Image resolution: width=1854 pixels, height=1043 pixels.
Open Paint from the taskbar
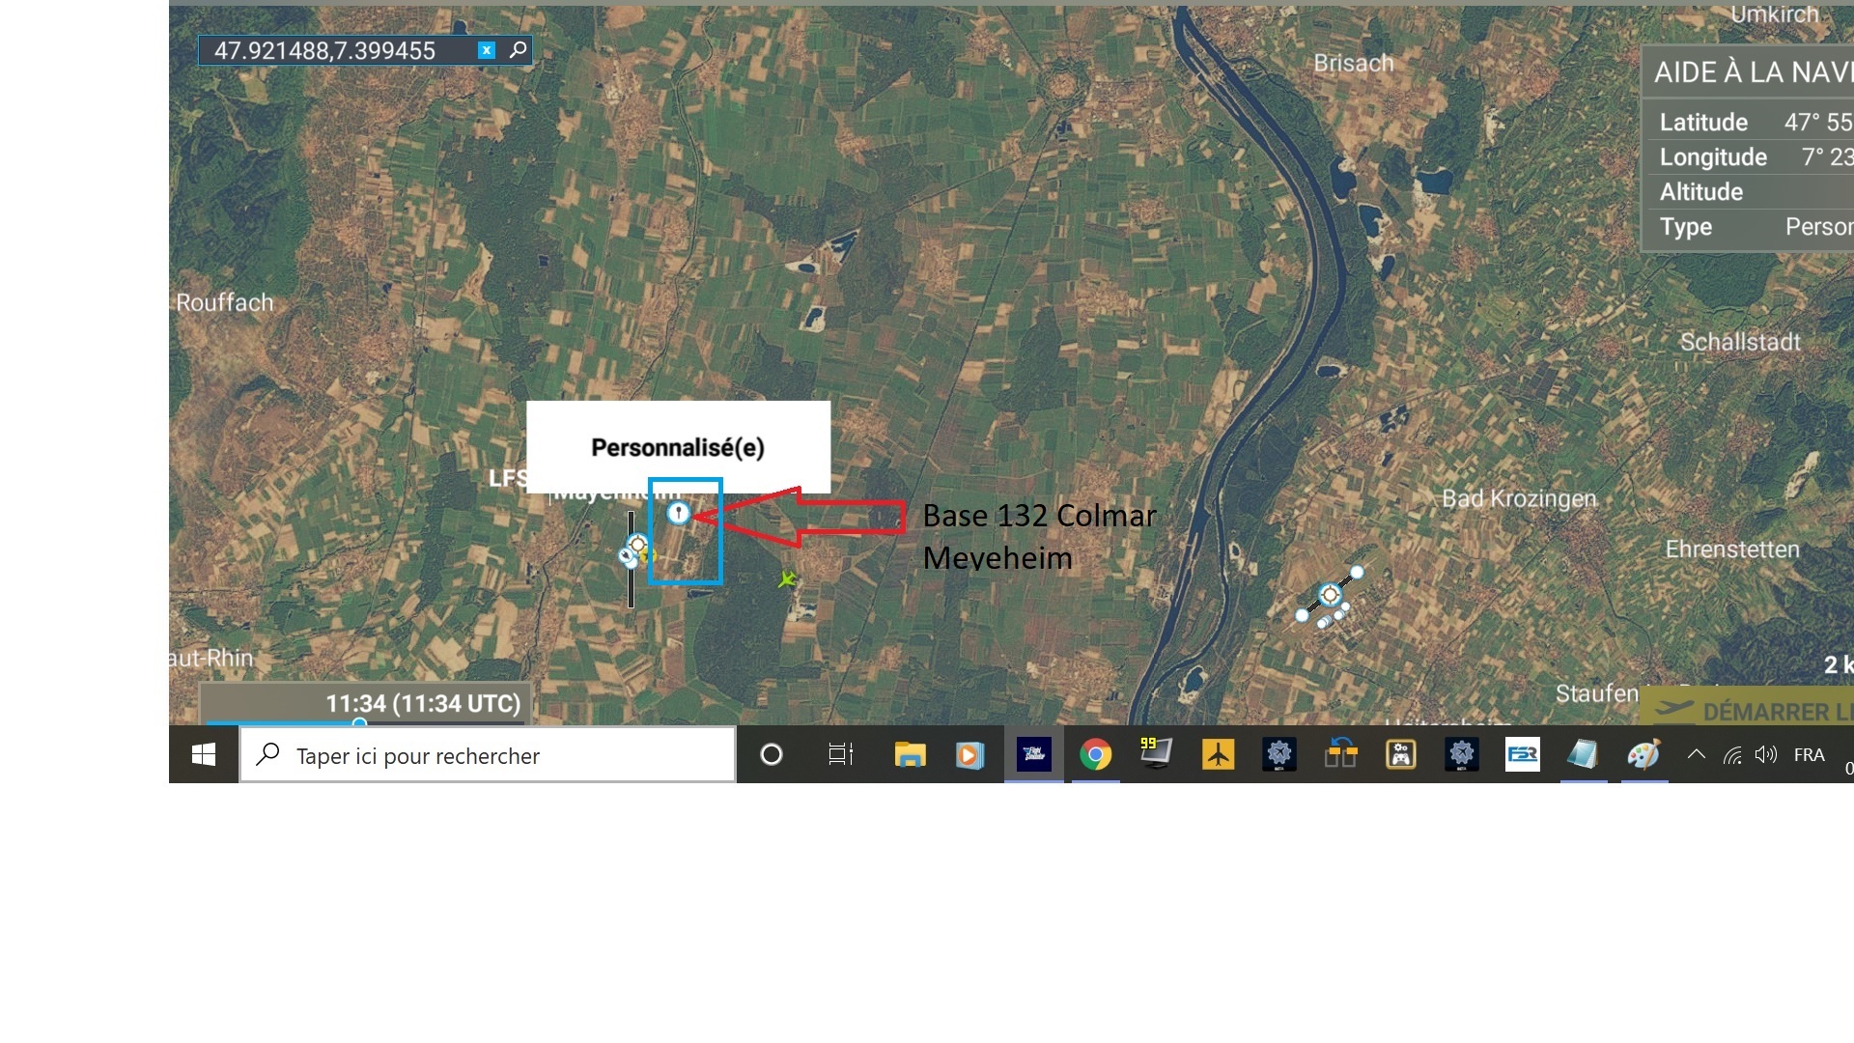coord(1643,754)
